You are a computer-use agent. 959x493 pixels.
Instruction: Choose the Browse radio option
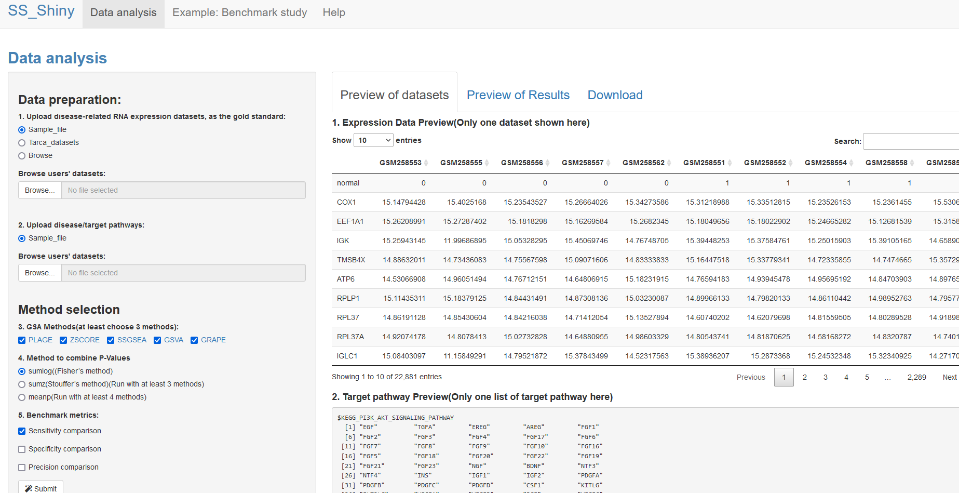point(22,156)
